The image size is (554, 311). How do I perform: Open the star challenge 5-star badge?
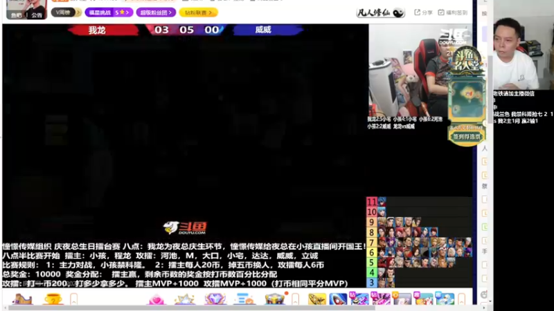tap(109, 12)
